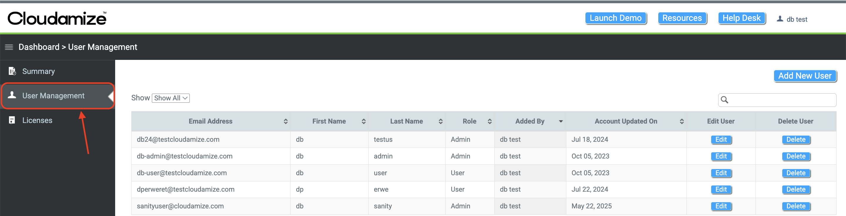Click inside the user search field

(782, 100)
